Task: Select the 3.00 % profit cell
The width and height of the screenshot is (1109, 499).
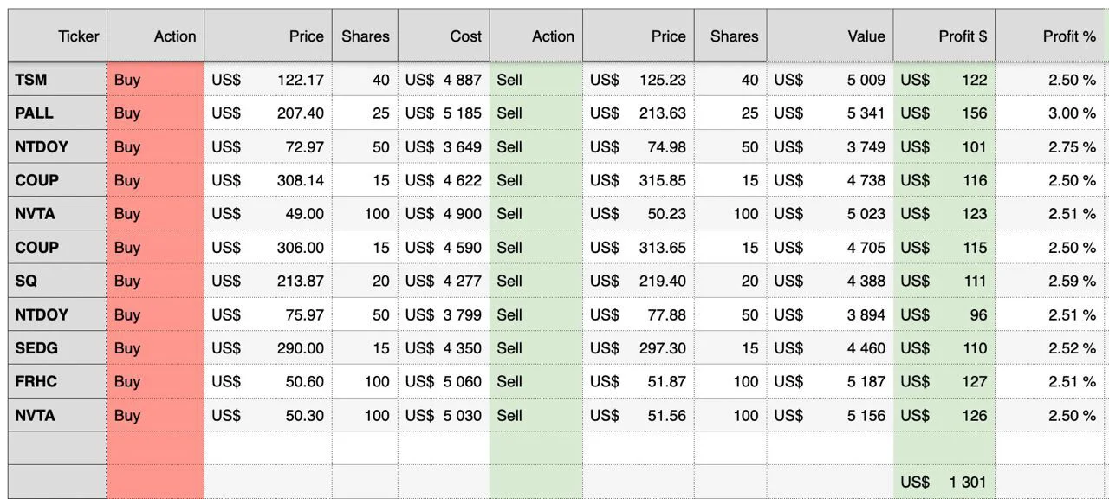Action: (1051, 113)
